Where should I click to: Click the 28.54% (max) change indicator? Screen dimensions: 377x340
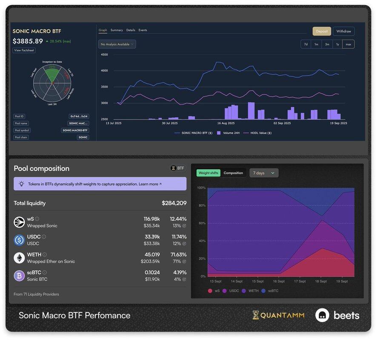58,41
